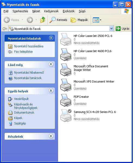The image size is (139, 163).
Task: Click Nyomtató hozzáadása link
Action: (x=29, y=46)
